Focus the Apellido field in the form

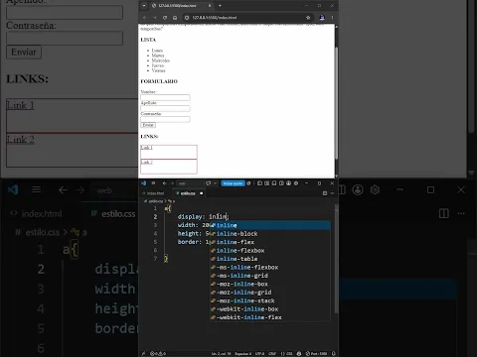165,108
